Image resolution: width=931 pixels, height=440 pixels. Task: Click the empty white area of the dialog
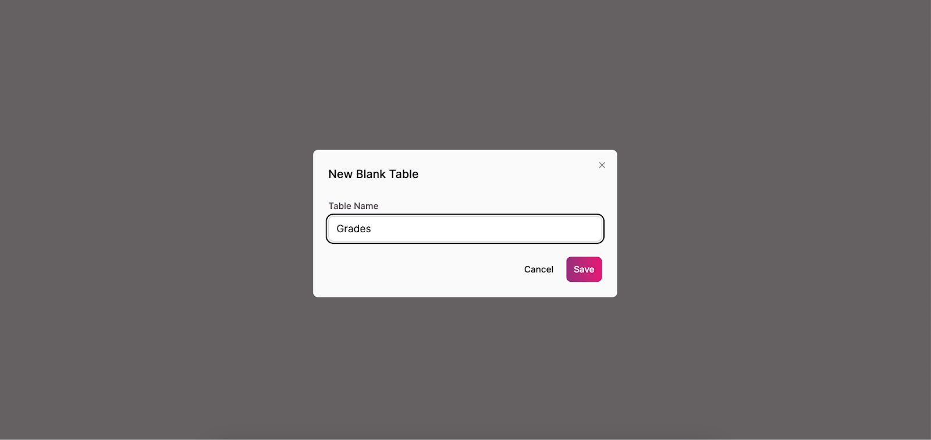pyautogui.click(x=419, y=269)
